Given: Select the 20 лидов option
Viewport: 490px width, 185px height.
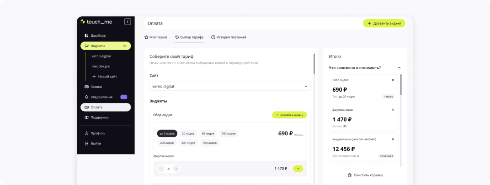Looking at the screenshot, I should [188, 134].
